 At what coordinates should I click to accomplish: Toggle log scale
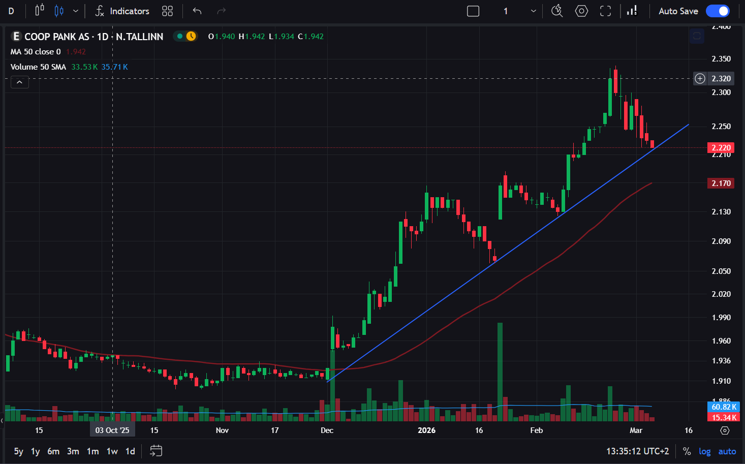click(x=704, y=451)
